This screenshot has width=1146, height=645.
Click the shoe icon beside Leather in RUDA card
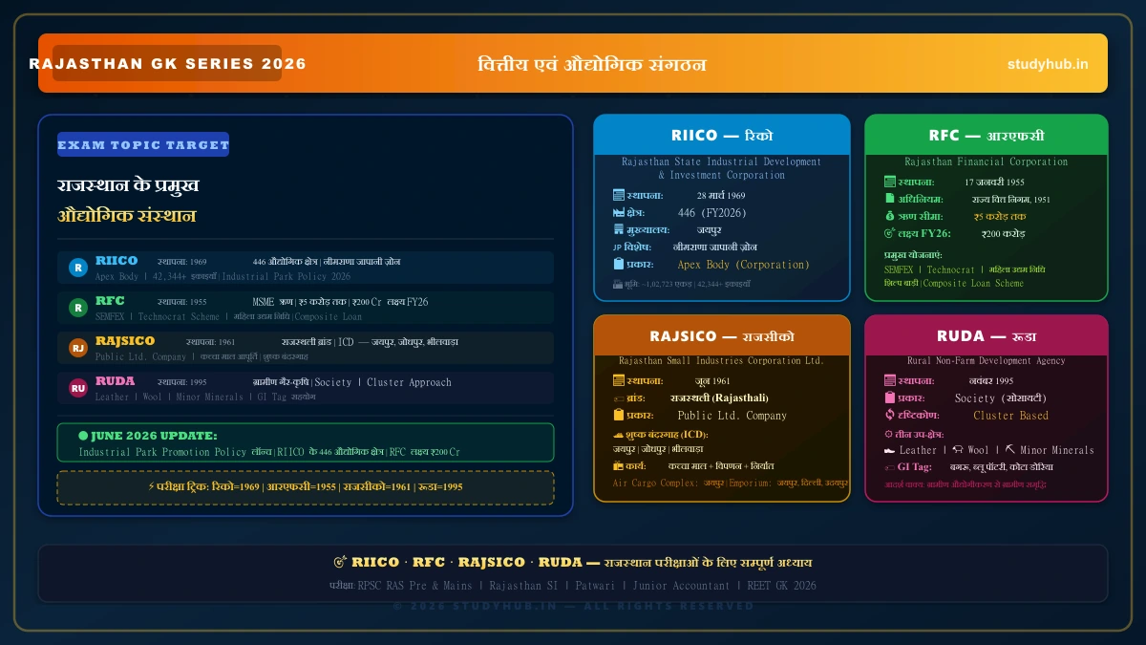coord(890,450)
